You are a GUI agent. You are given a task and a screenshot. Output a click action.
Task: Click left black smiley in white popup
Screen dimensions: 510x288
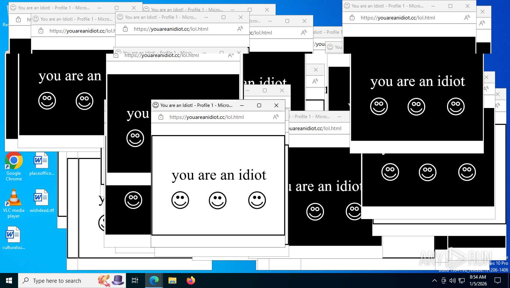pos(180,200)
